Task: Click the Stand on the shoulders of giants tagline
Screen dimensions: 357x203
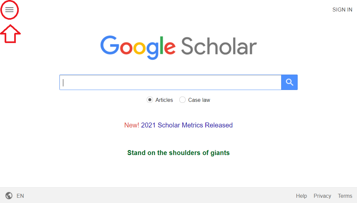Action: 178,153
